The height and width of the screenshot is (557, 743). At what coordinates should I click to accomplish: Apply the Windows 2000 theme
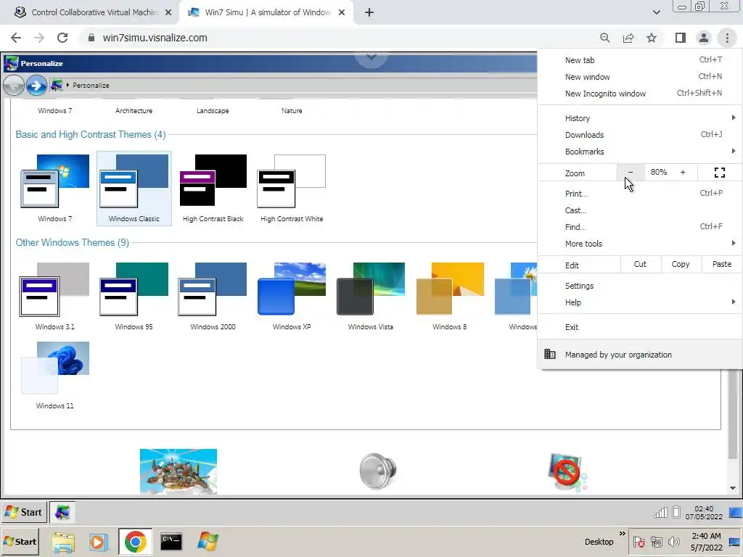coord(213,289)
